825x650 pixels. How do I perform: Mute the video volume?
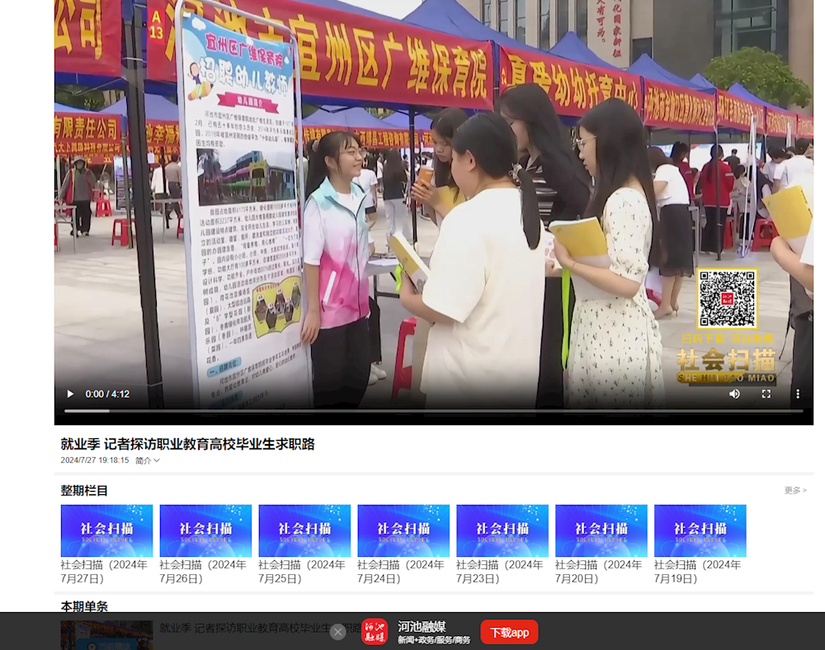733,394
